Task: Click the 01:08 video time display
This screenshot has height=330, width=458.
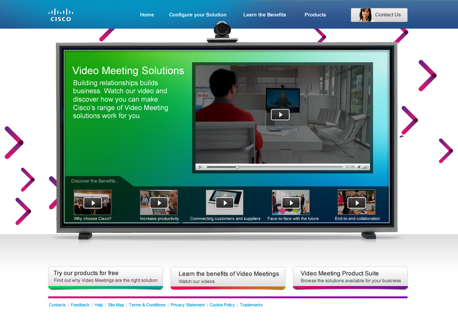Action: tap(350, 167)
